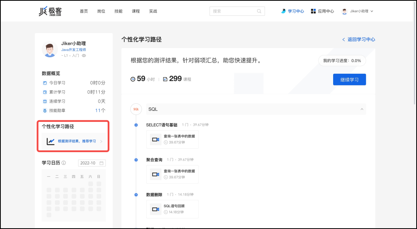This screenshot has width=417, height=229.
Task: Open 技能 in the top navigation
Action: (118, 11)
